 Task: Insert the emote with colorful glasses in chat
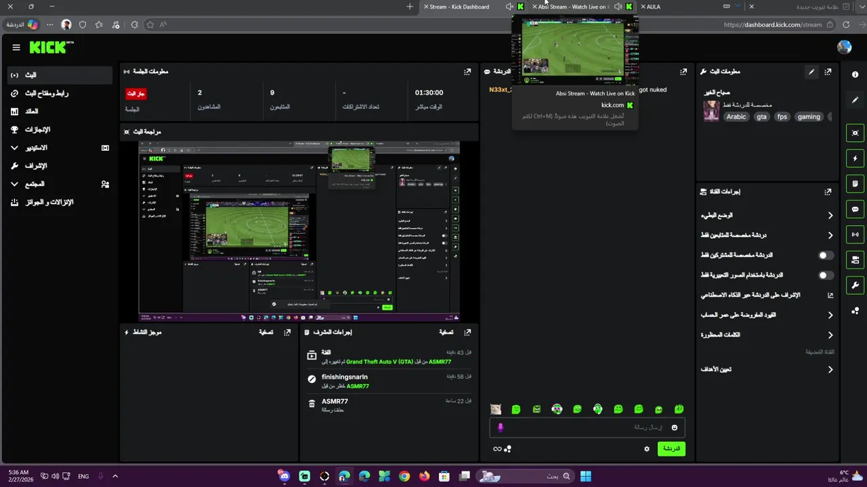point(557,409)
